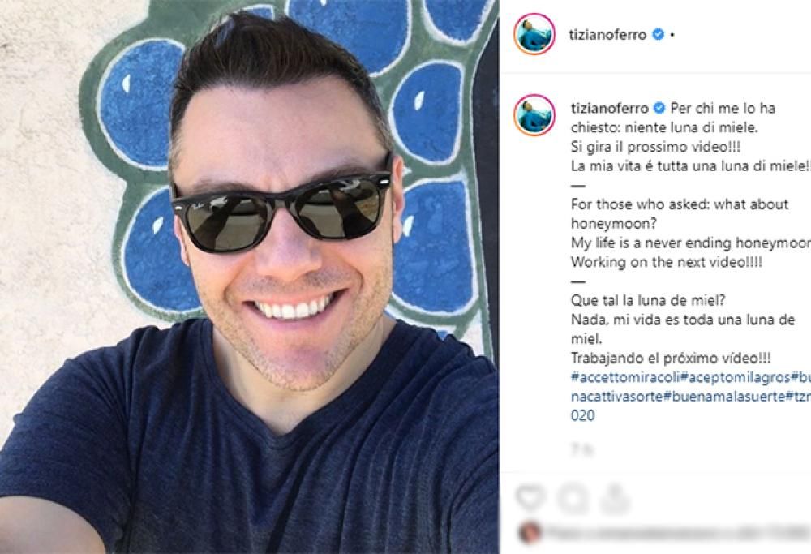Viewport: 811px width, 554px height.
Task: Click the post timestamp under the caption
Action: click(x=581, y=449)
